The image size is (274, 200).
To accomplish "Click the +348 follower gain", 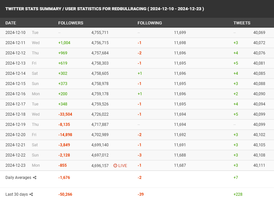I will pos(63,104).
